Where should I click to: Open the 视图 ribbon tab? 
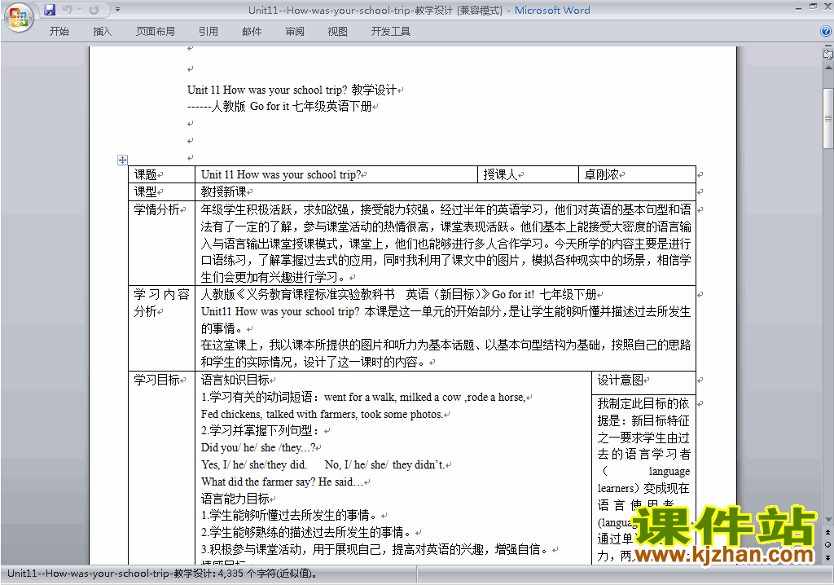pos(338,32)
